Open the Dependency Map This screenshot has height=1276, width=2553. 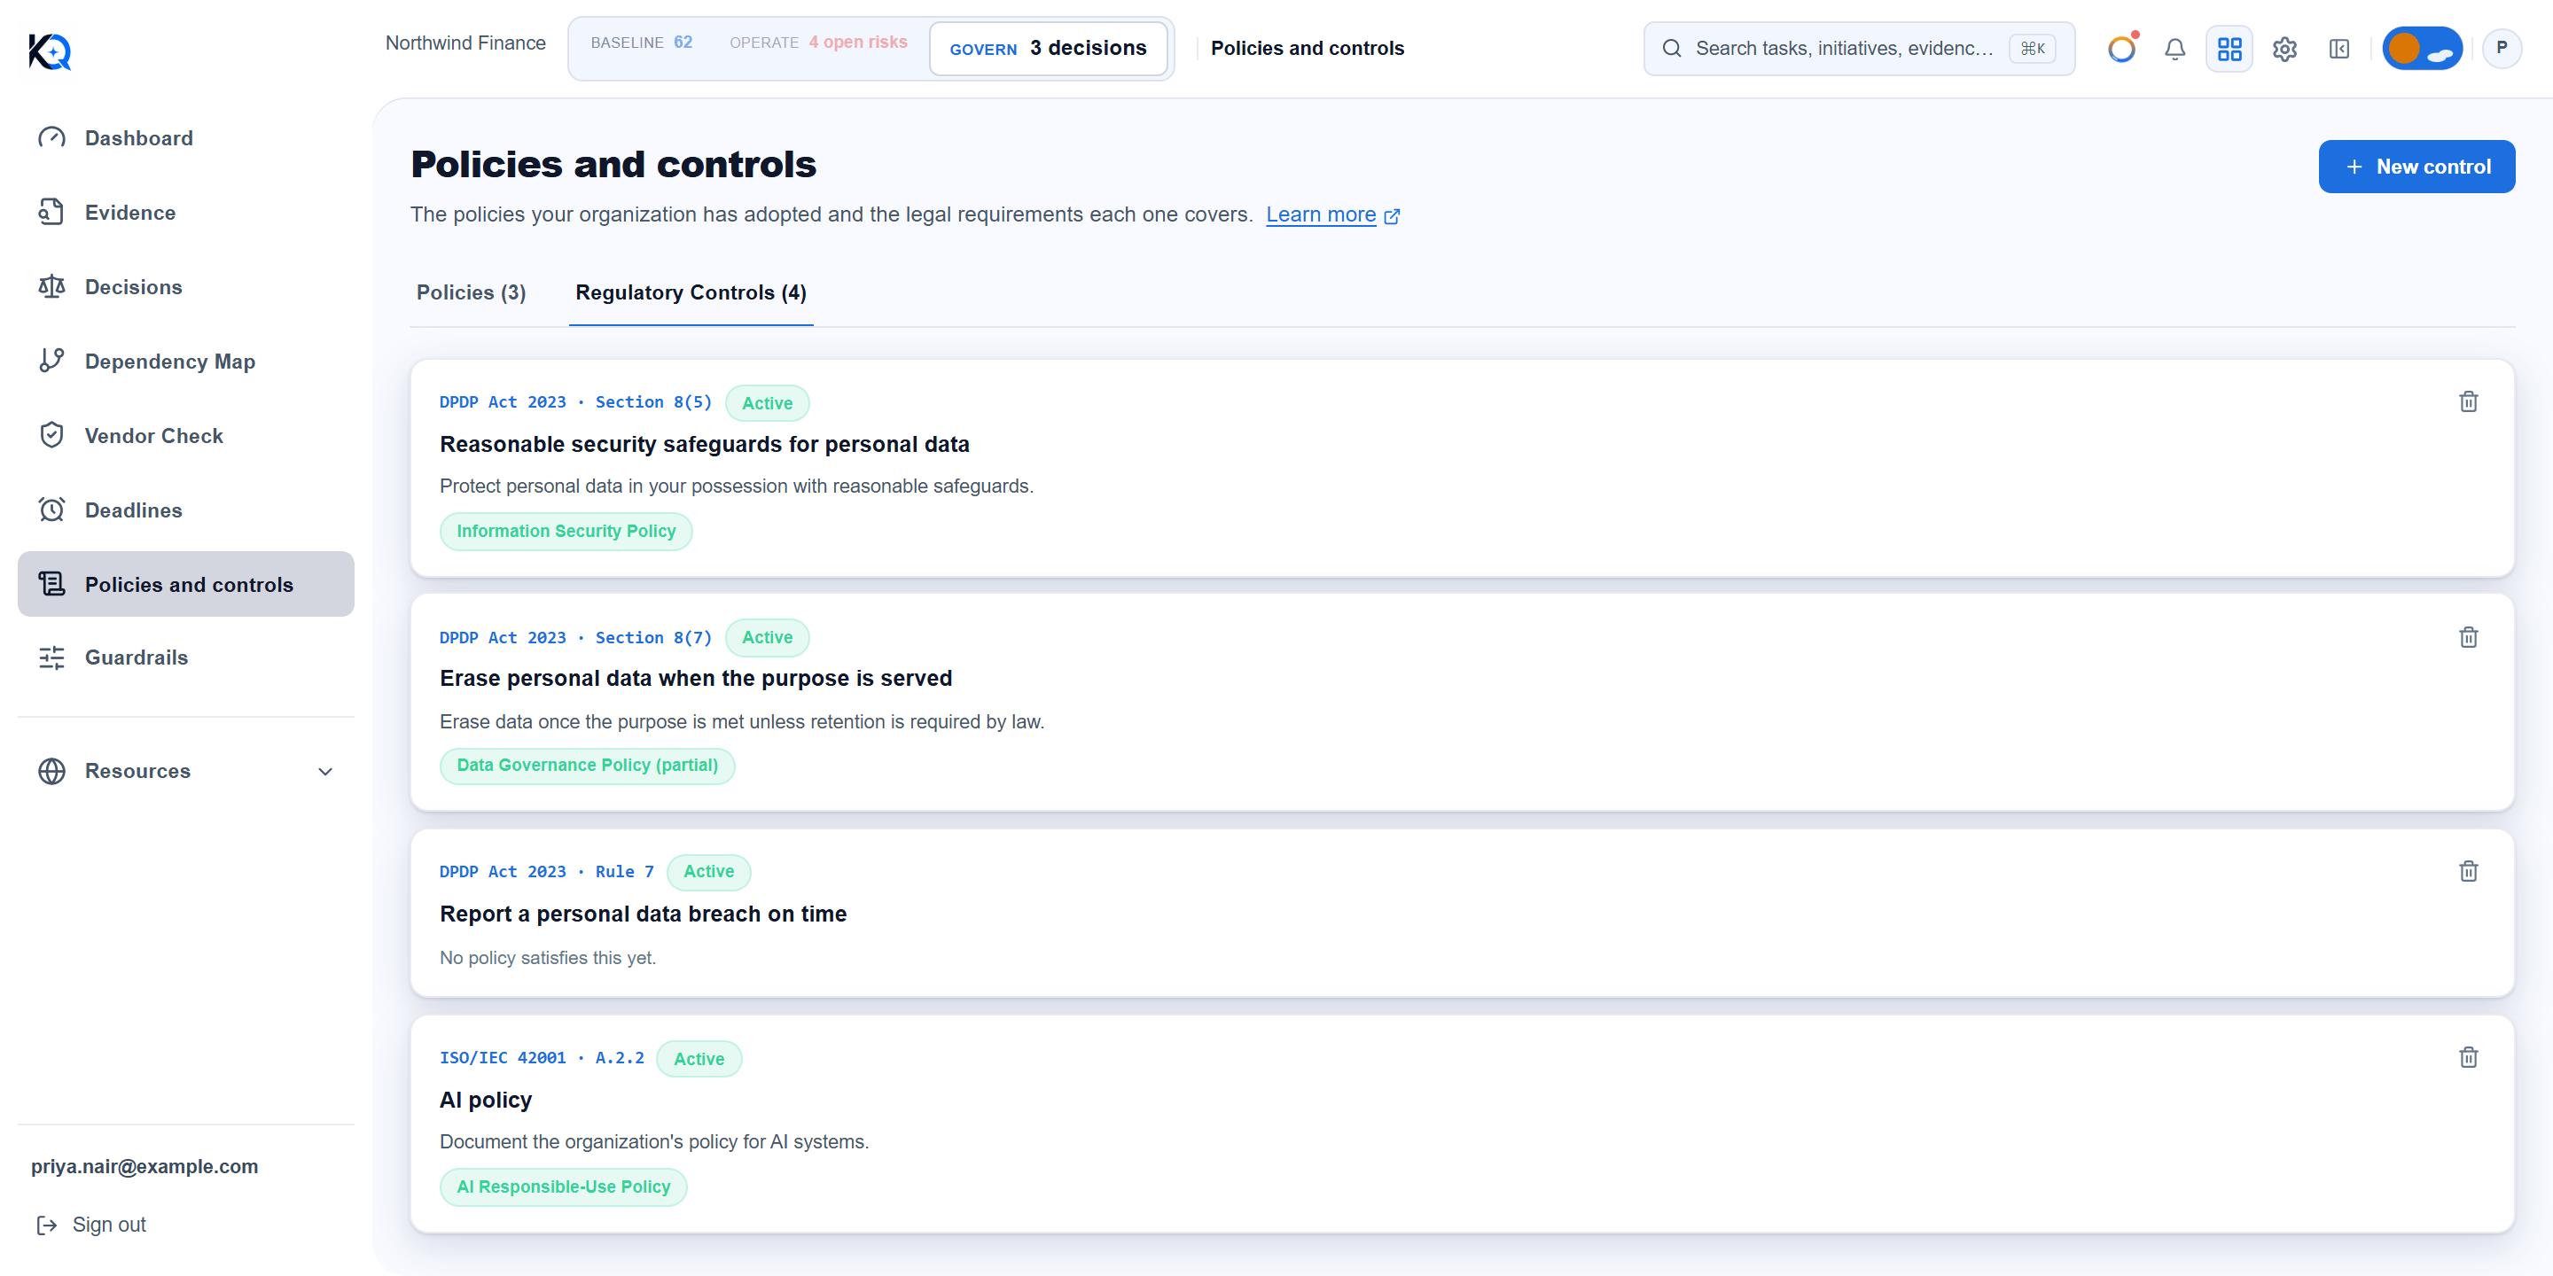pyautogui.click(x=186, y=361)
